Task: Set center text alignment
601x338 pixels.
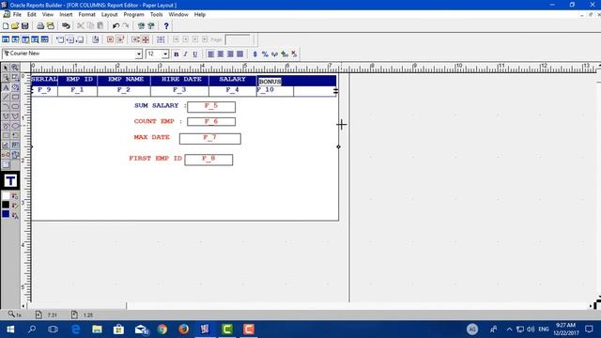Action: click(x=221, y=54)
